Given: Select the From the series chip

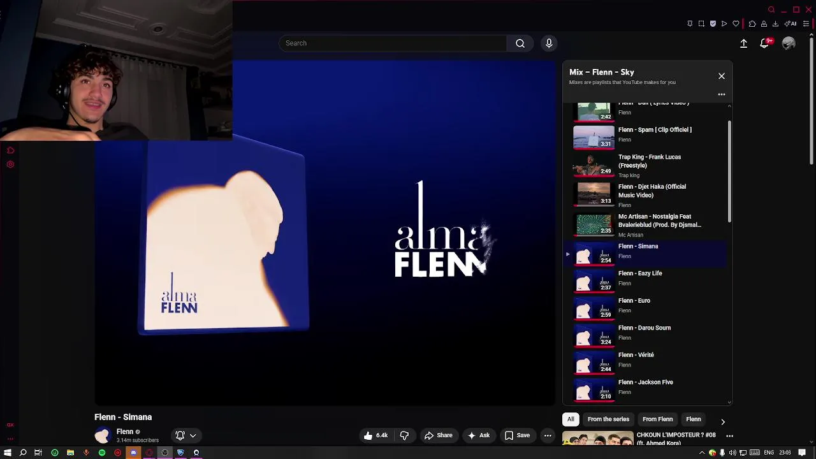Looking at the screenshot, I should tap(608, 419).
